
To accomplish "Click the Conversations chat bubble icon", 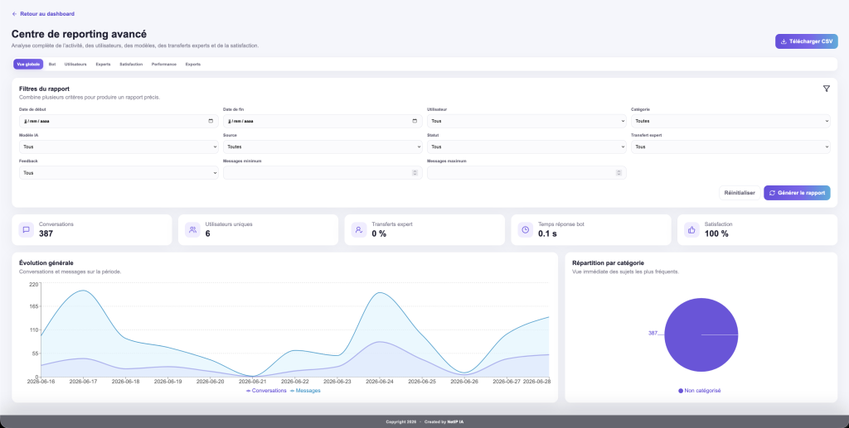I will [x=26, y=229].
